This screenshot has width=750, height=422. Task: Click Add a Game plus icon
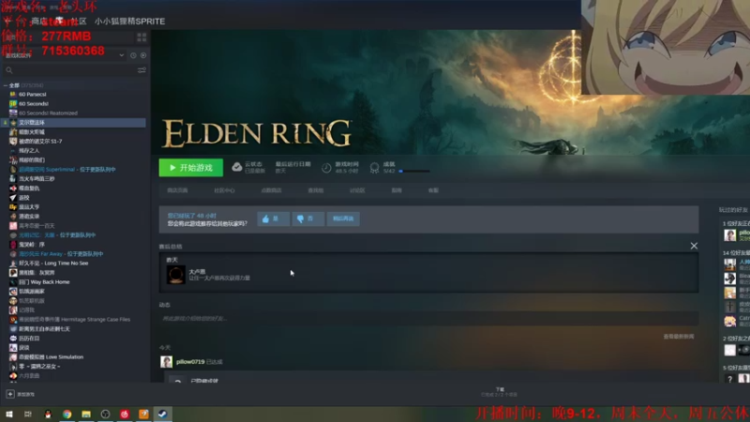pos(10,394)
